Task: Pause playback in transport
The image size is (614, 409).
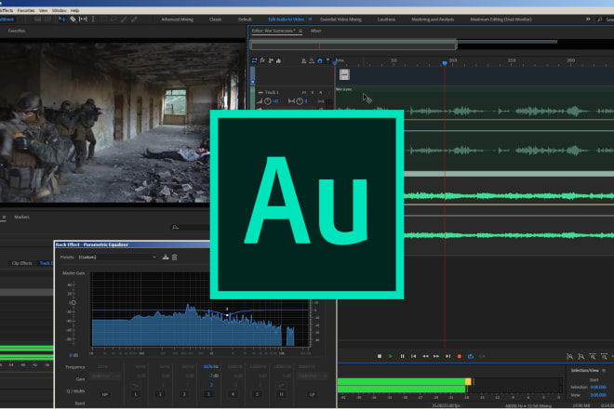Action: click(402, 356)
